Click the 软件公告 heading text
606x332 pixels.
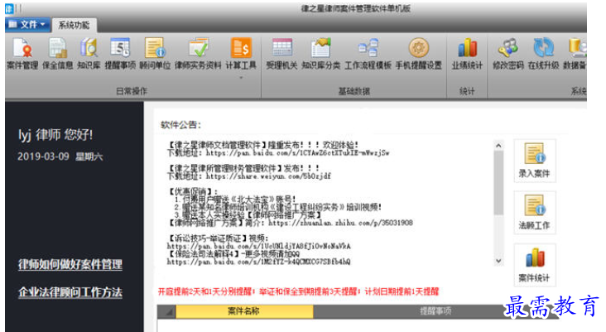click(x=180, y=125)
